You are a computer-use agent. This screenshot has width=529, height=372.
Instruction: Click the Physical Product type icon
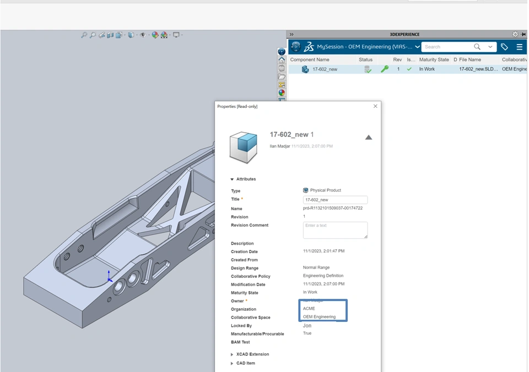305,190
